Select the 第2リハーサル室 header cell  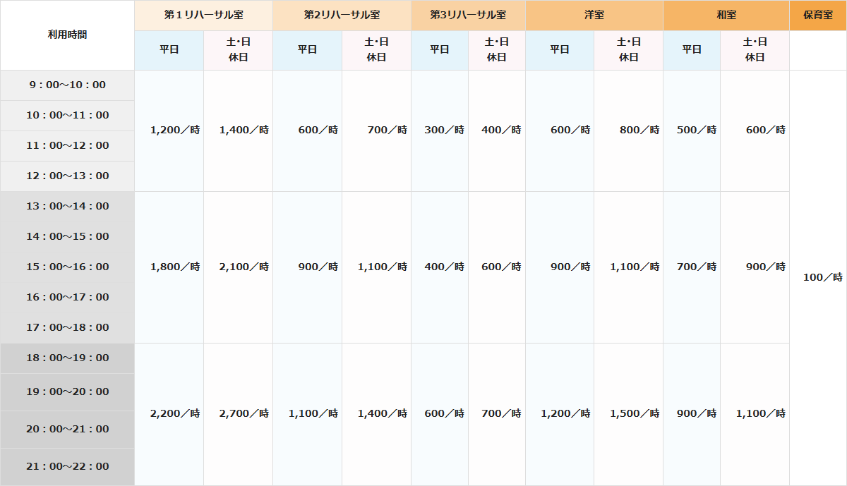pyautogui.click(x=342, y=15)
